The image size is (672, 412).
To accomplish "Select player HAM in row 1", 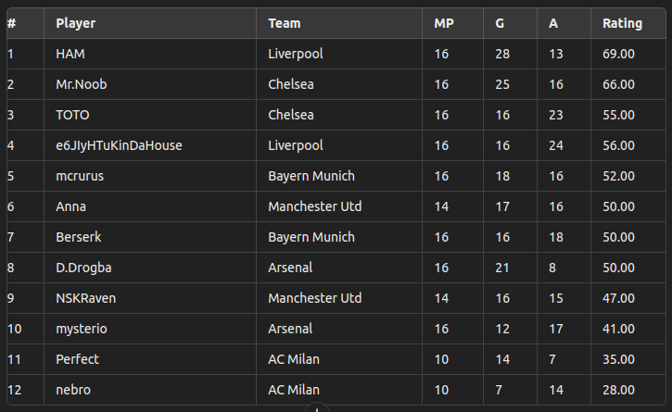I will tap(150, 54).
